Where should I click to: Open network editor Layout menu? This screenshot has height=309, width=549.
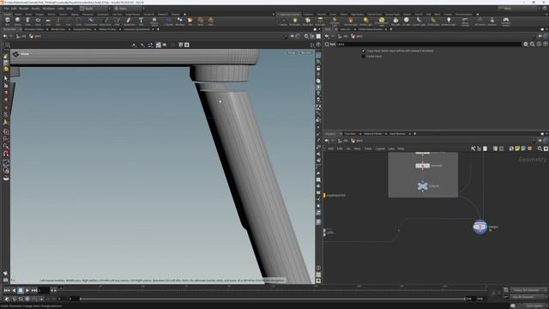[380, 148]
